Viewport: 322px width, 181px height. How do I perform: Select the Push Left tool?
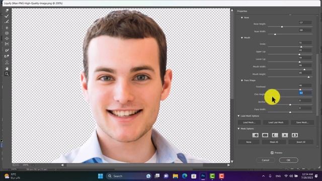pos(7,44)
